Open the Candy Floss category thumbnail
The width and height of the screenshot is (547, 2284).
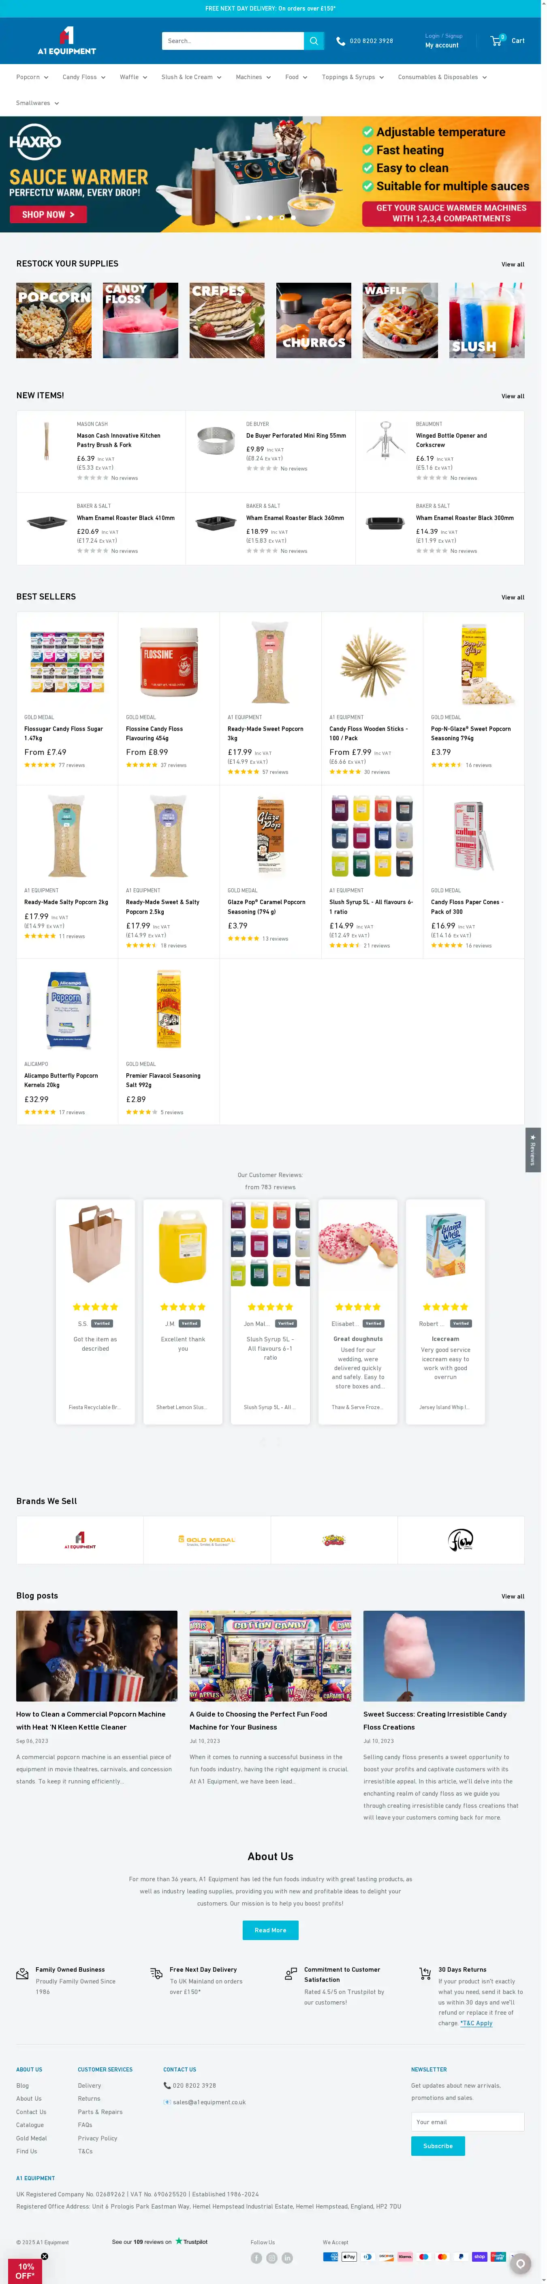point(140,320)
